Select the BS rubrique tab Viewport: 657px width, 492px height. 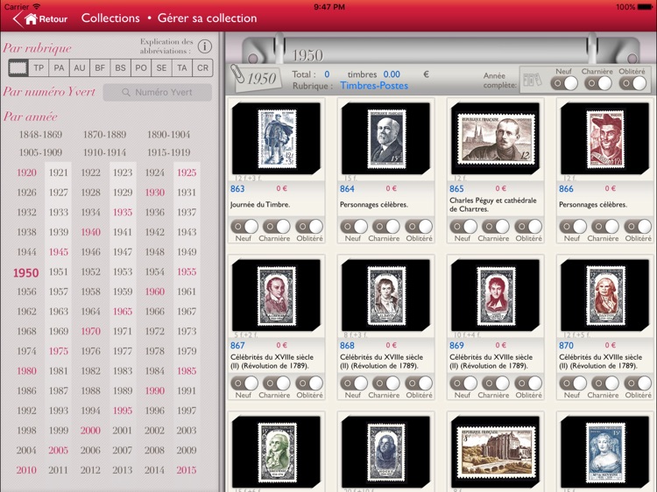pos(120,67)
